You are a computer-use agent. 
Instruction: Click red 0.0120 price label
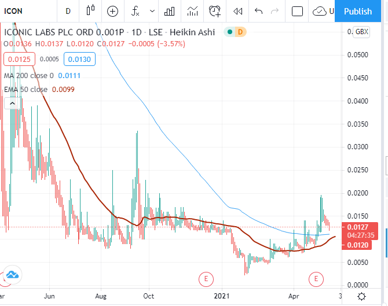[x=357, y=245]
